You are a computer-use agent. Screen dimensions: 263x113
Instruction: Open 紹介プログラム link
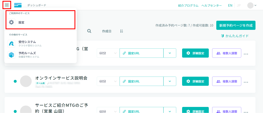pyautogui.click(x=188, y=6)
